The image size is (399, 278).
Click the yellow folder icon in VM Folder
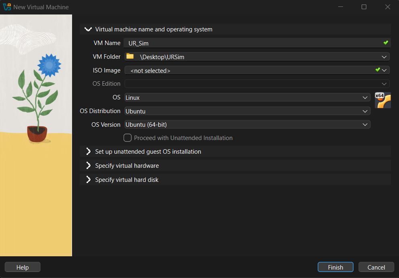[130, 57]
